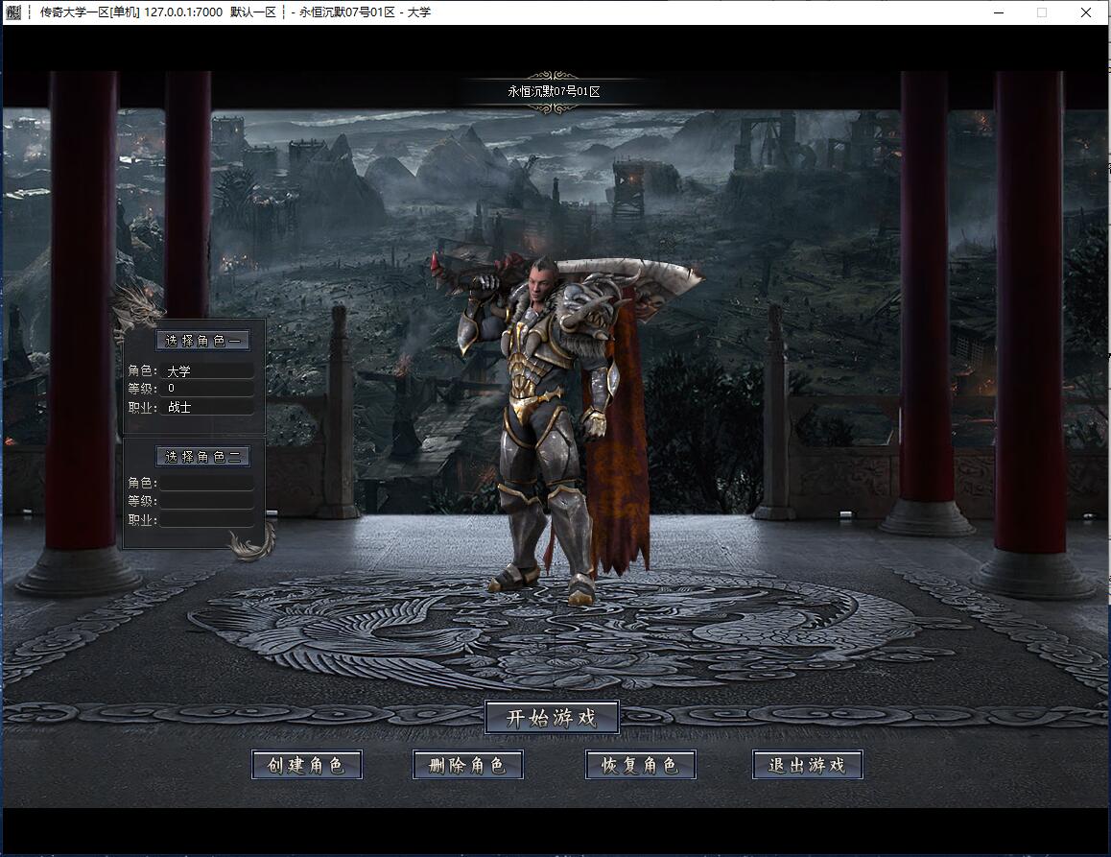Viewport: 1111px width, 857px height.
Task: Click the 开始游戏 start game button
Action: tap(552, 717)
